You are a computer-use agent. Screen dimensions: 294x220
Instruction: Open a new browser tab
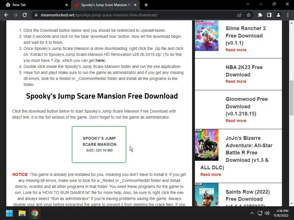tap(146, 5)
